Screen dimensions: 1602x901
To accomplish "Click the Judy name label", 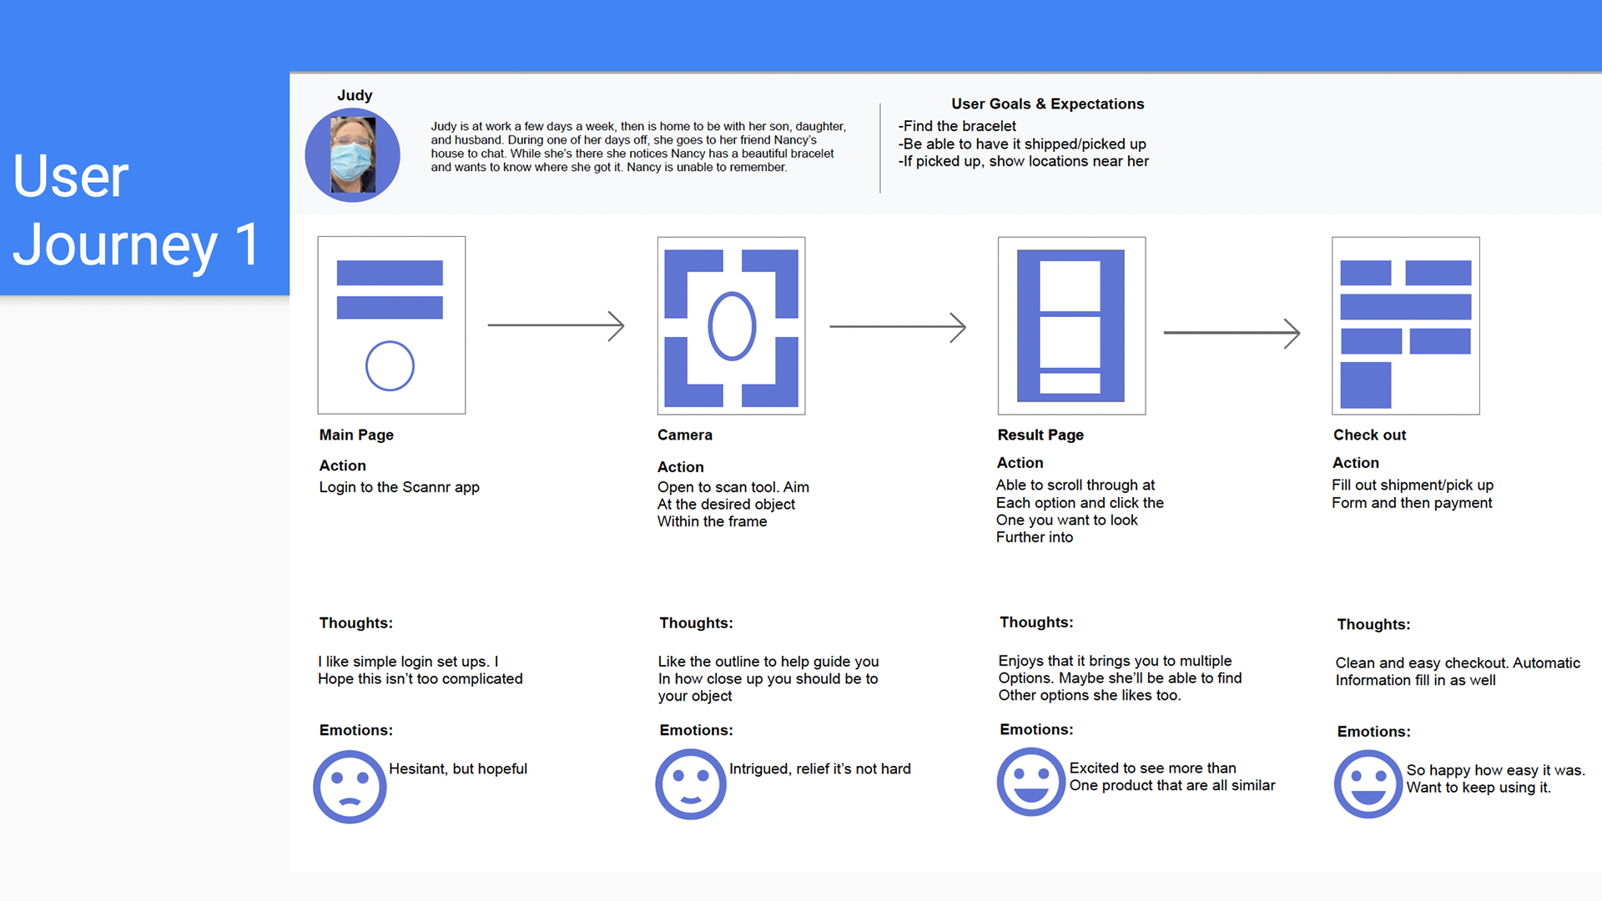I will coord(355,95).
